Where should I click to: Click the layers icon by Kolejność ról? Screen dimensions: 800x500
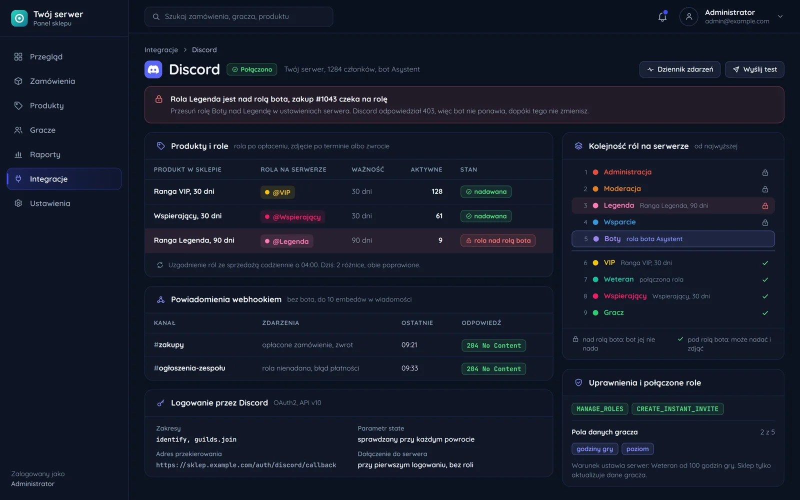point(578,146)
